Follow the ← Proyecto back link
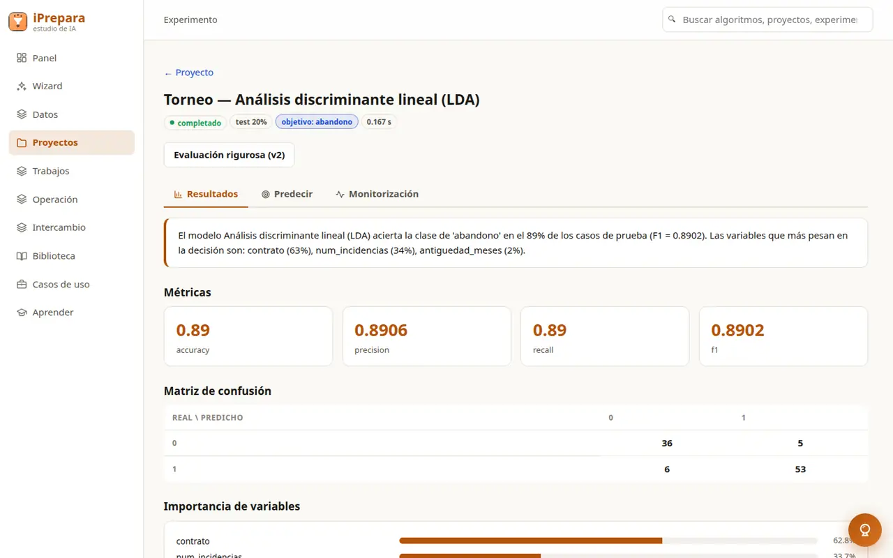Screen dimensions: 893x558 [188, 73]
